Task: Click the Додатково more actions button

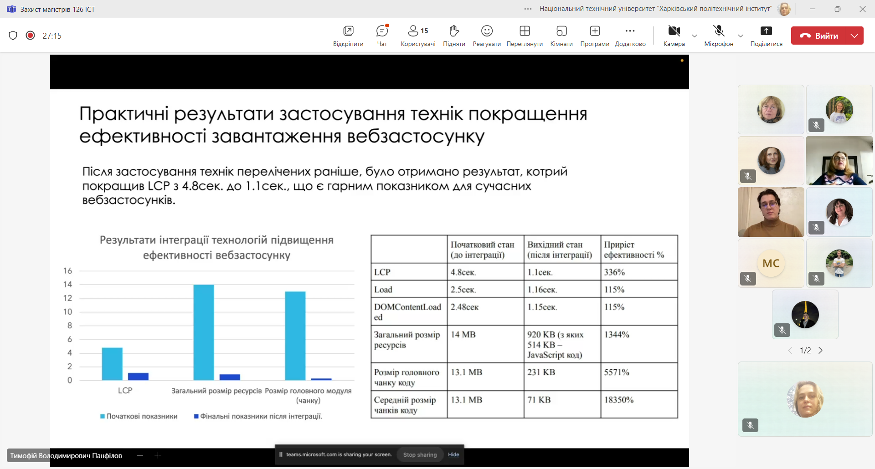Action: [x=630, y=36]
